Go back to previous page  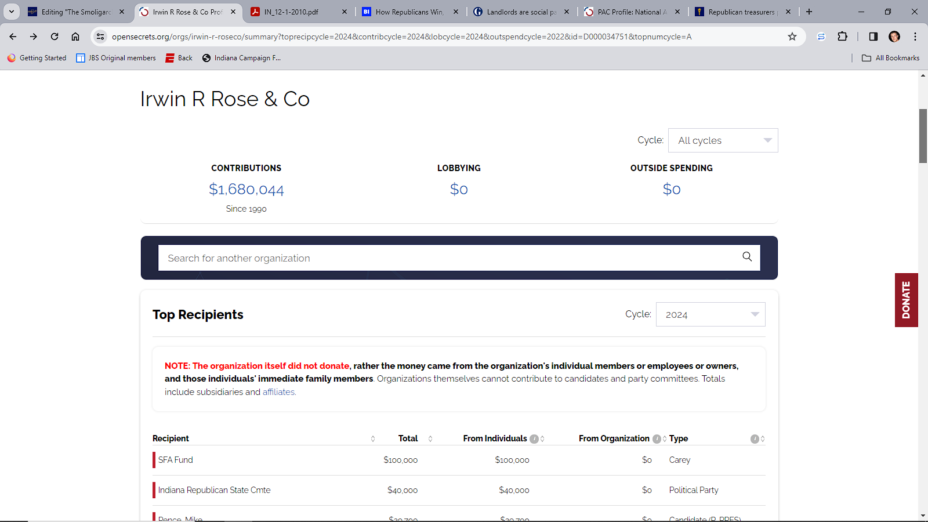tap(13, 37)
